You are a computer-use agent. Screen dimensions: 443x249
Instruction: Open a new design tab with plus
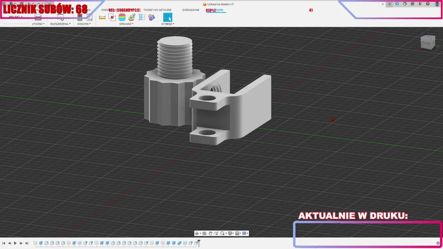[389, 4]
